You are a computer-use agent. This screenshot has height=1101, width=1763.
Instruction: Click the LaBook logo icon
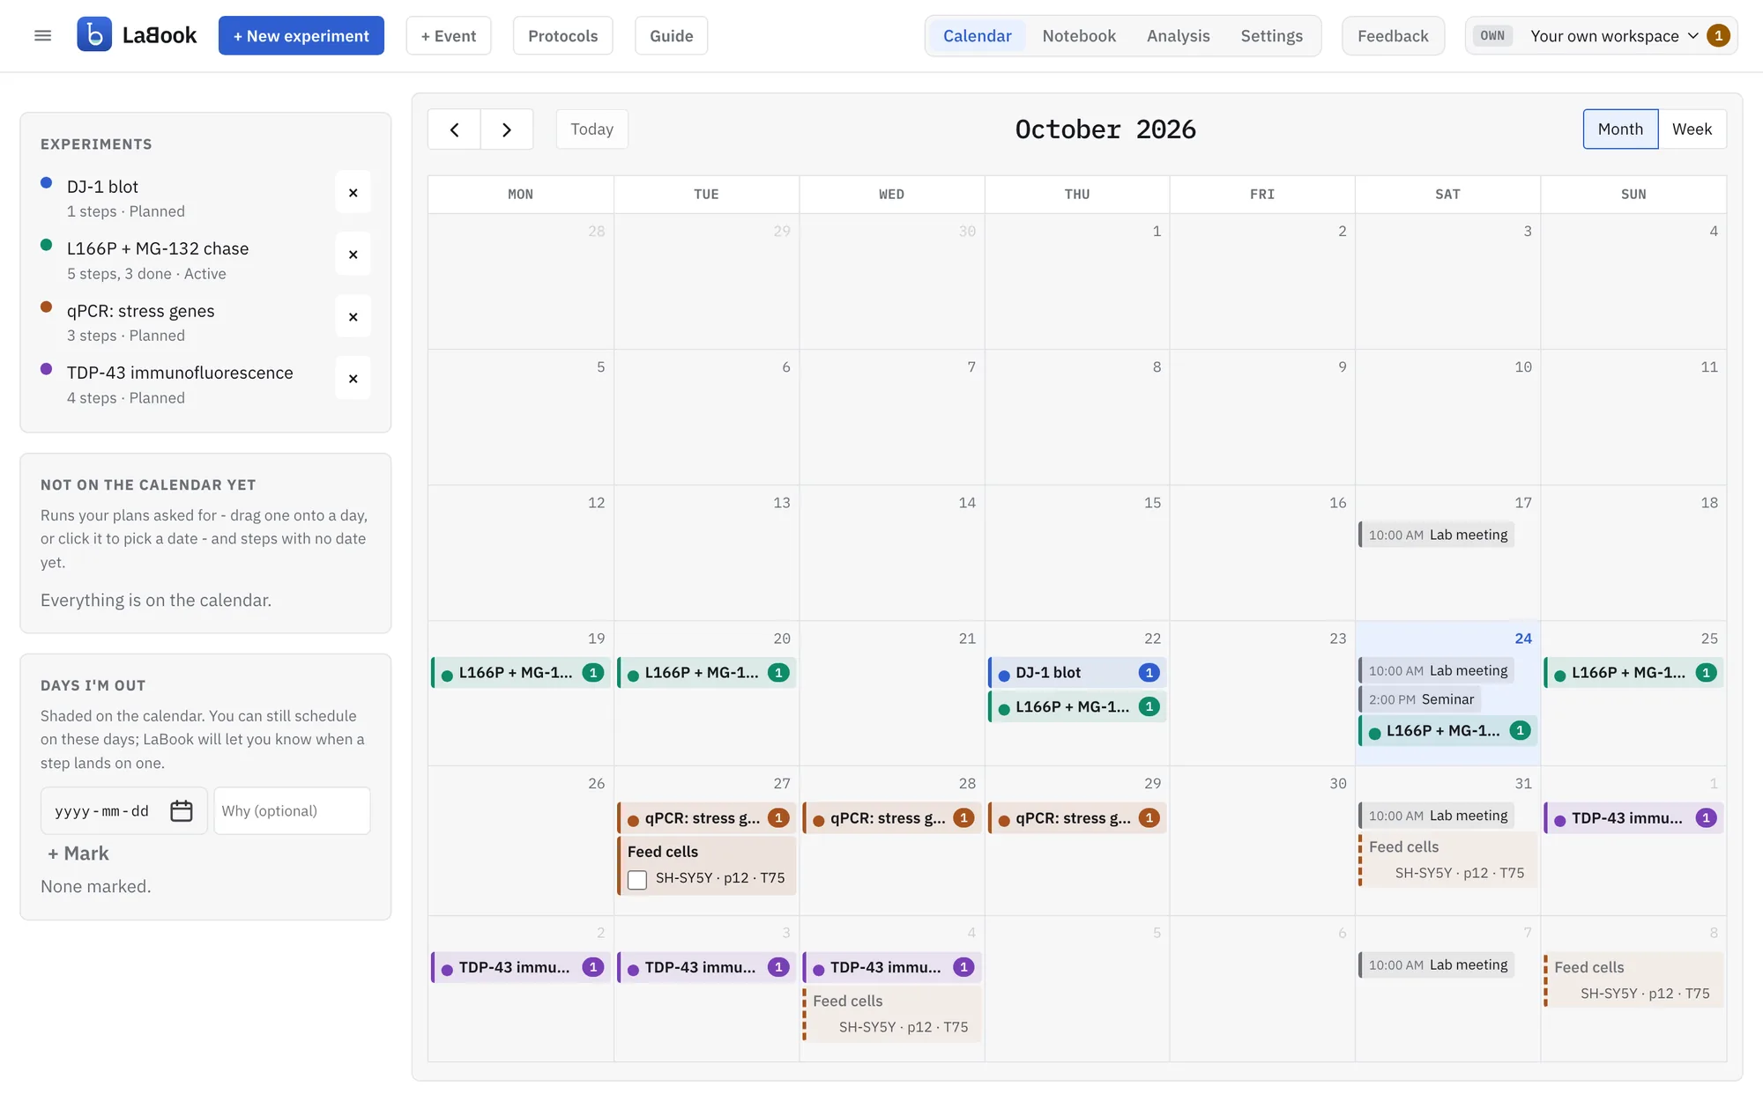tap(94, 35)
